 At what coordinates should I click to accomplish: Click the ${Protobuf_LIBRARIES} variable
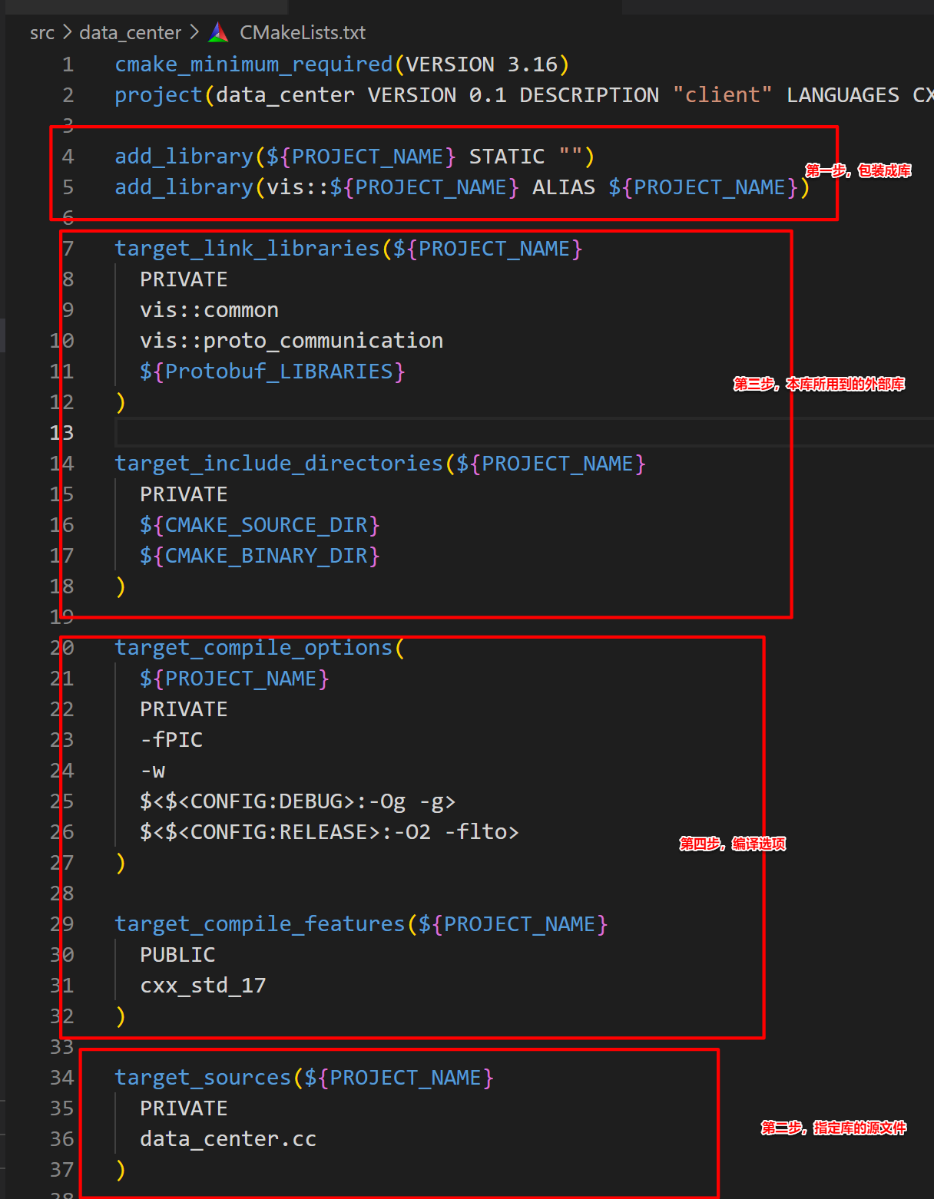point(272,372)
